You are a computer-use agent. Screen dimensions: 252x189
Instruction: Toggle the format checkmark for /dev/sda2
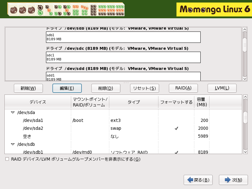click(x=176, y=128)
